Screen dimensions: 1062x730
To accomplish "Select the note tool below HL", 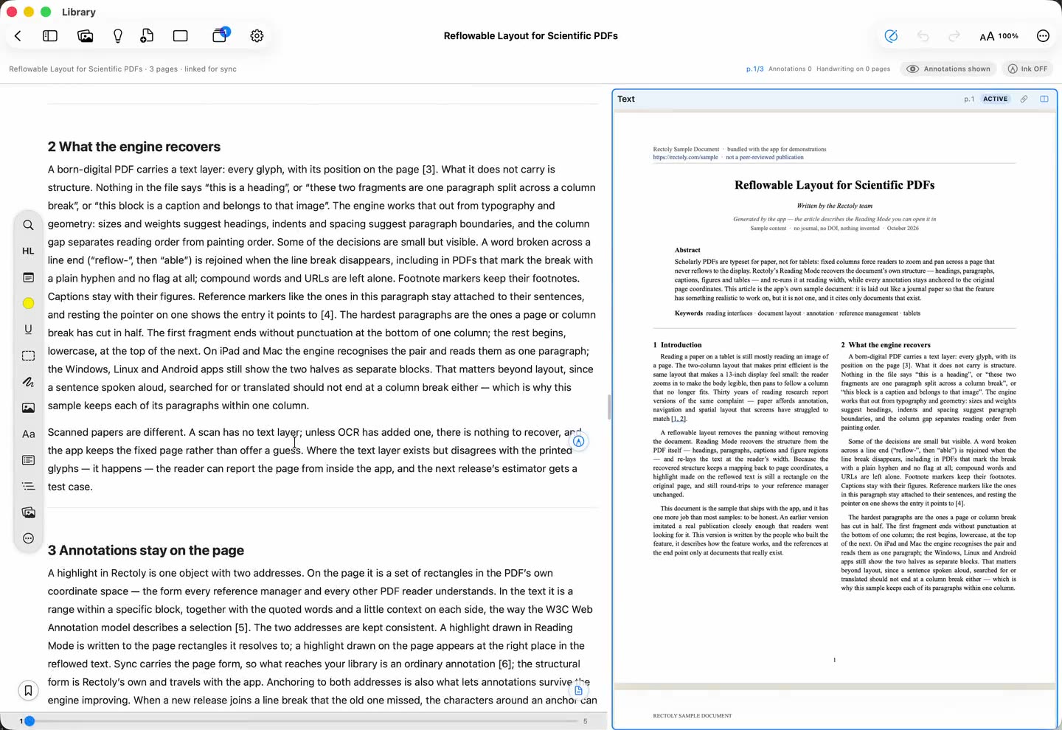I will [x=28, y=277].
